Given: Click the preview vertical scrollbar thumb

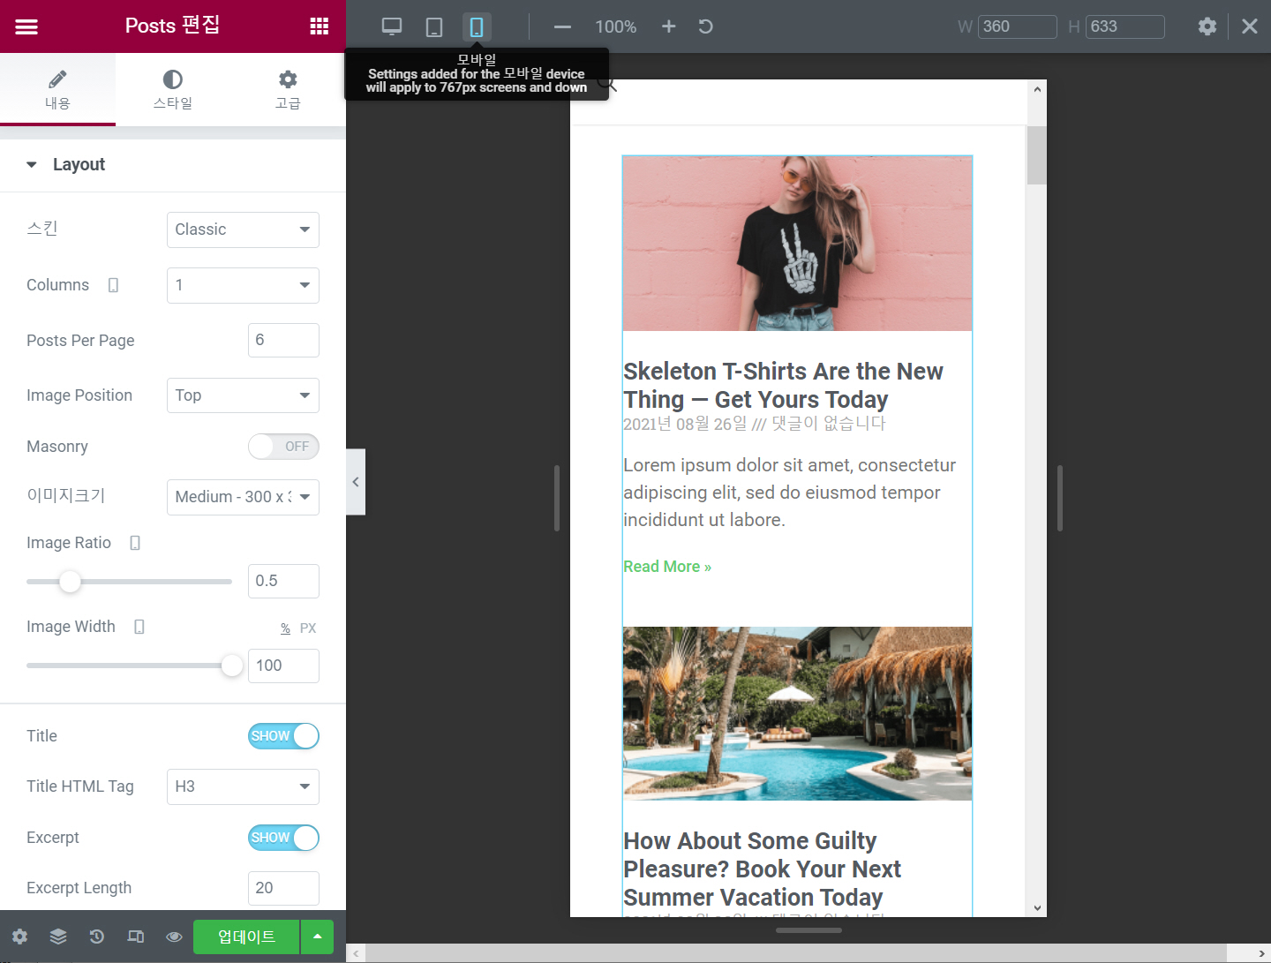Looking at the screenshot, I should click(1037, 155).
